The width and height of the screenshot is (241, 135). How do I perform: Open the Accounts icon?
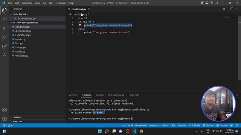pos(5,110)
